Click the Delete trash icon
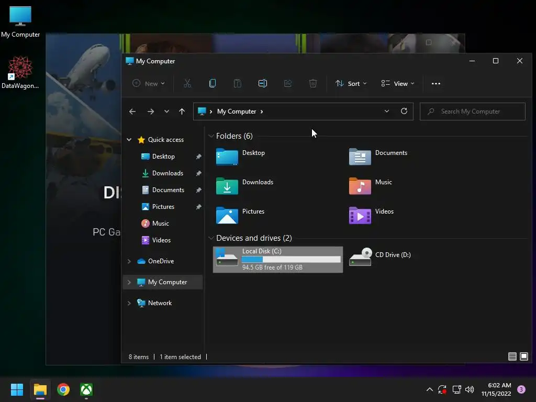This screenshot has height=402, width=536. pos(313,83)
